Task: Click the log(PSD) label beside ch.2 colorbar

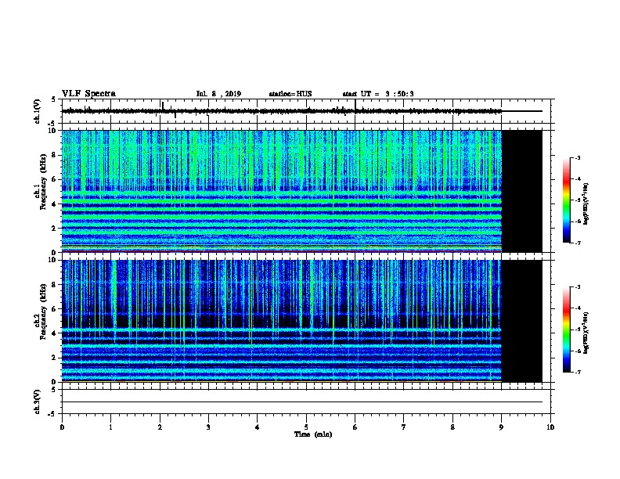Action: pos(586,333)
